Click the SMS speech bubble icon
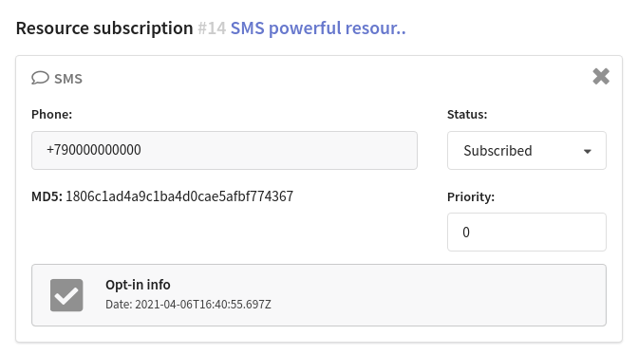This screenshot has height=354, width=638. [40, 78]
